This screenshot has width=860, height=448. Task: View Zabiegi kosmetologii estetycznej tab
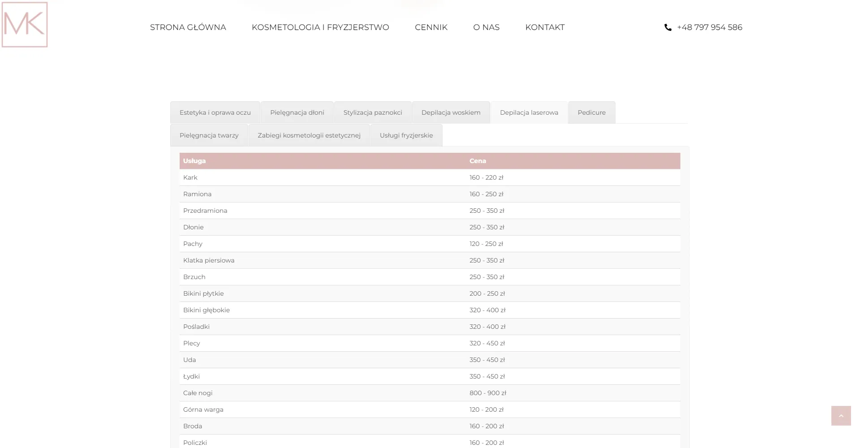click(x=309, y=135)
